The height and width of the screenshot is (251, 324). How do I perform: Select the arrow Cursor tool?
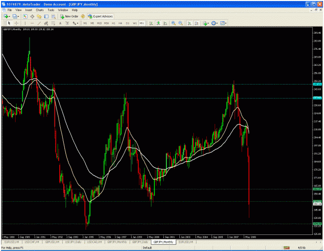tap(9, 23)
